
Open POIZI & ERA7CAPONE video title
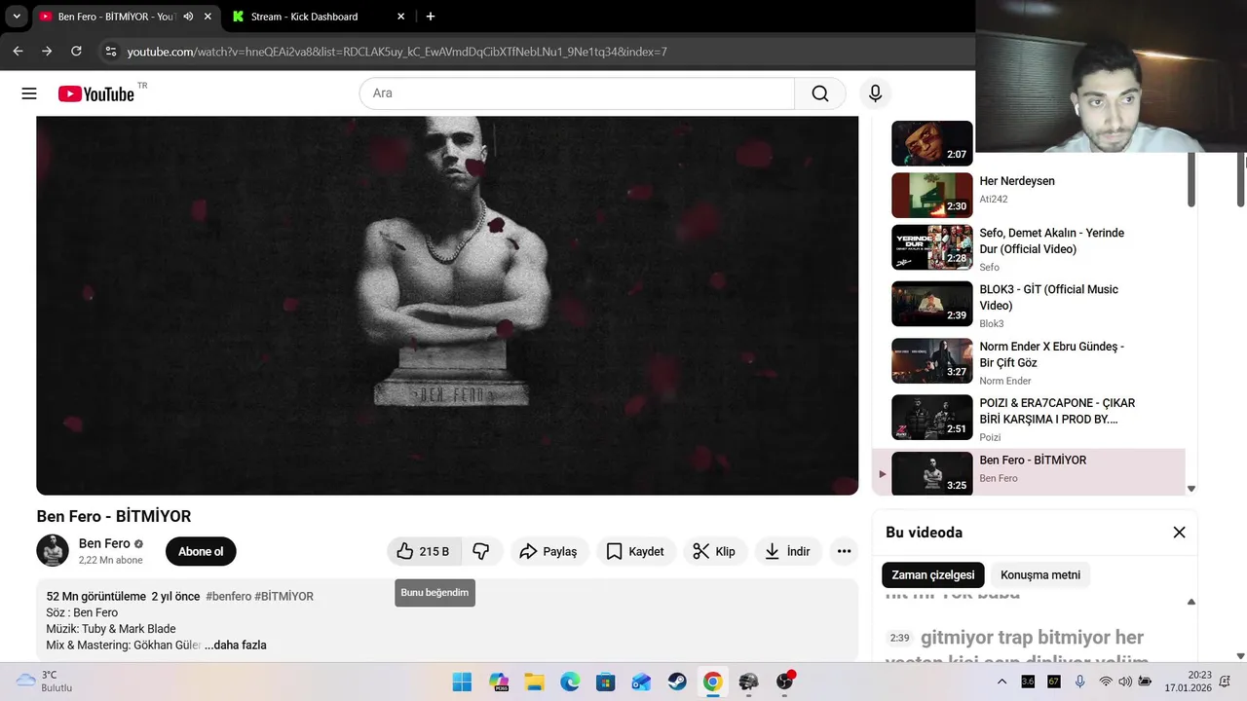click(1057, 411)
